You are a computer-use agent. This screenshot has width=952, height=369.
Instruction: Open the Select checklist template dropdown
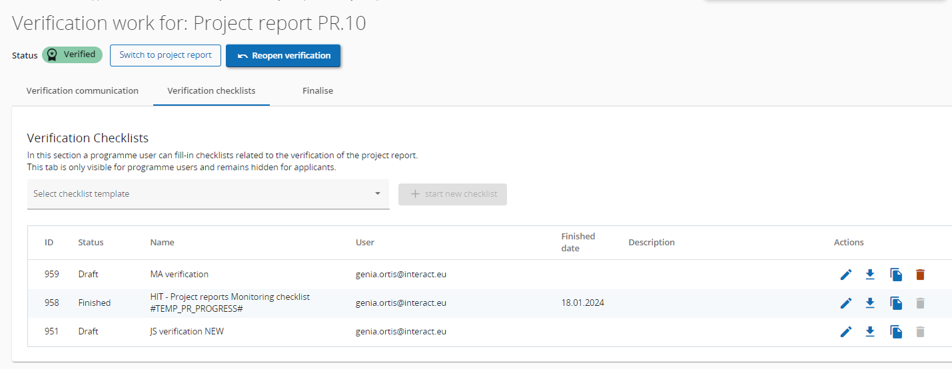pos(200,194)
